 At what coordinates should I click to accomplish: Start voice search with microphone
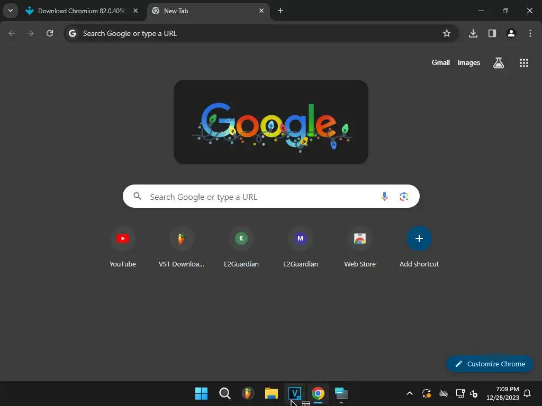[x=384, y=197]
